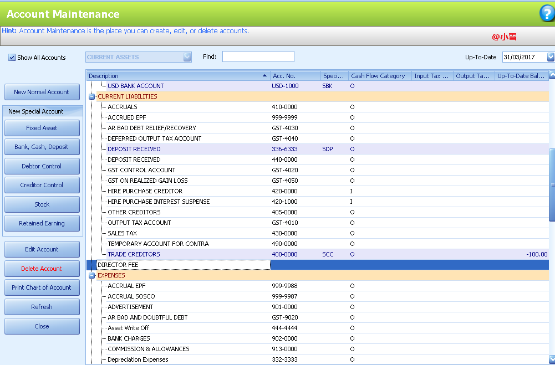Click the Creditor Control button
This screenshot has height=365, width=555.
pyautogui.click(x=42, y=184)
